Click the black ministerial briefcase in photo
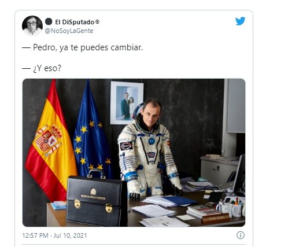 tap(97, 198)
